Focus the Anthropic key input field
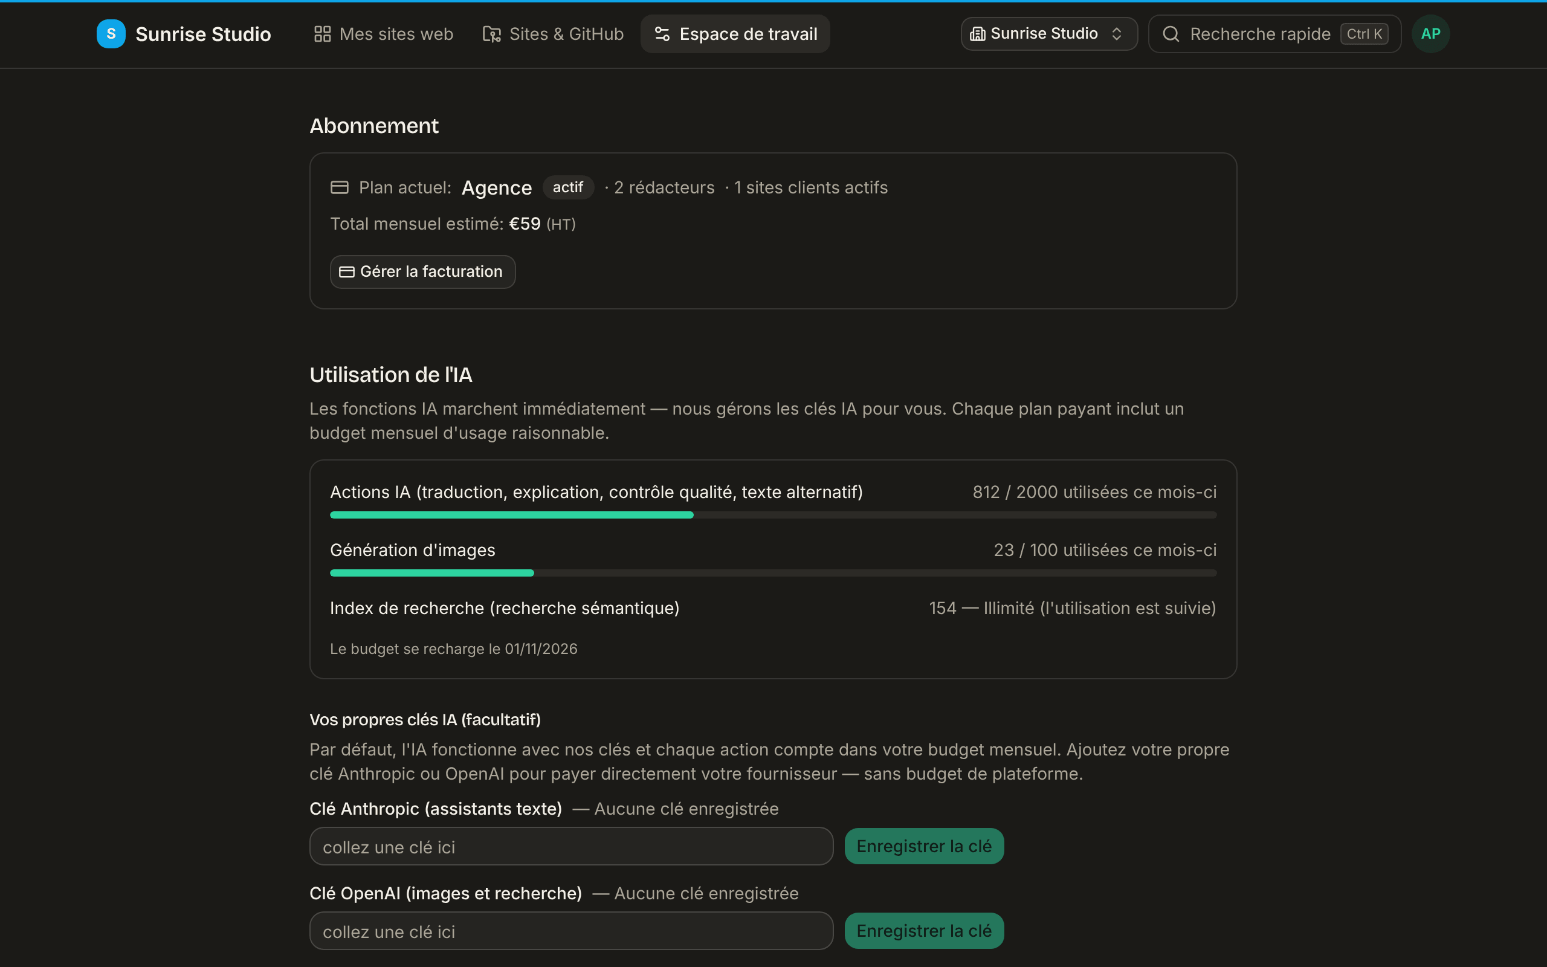 pos(572,846)
